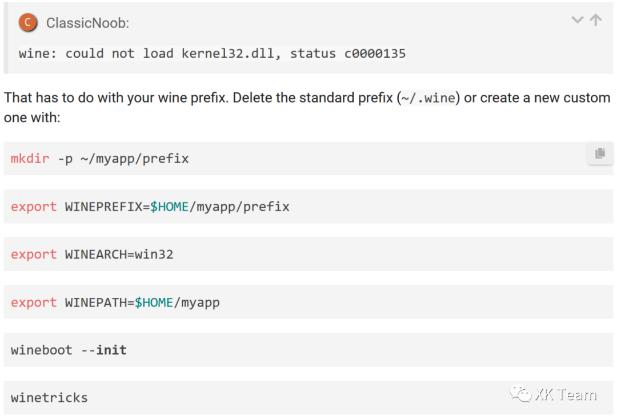
Task: Click the inline ~/.wine code snippet
Action: point(427,98)
